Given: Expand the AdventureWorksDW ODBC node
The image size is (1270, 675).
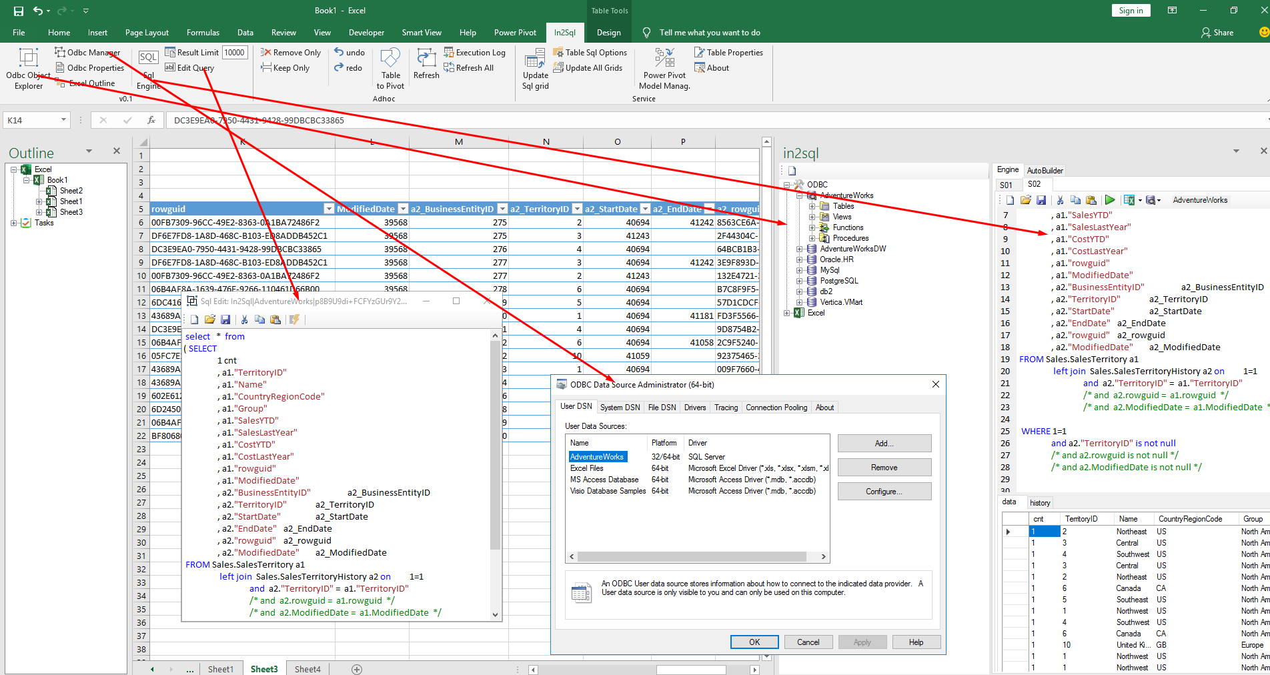Looking at the screenshot, I should (x=800, y=249).
